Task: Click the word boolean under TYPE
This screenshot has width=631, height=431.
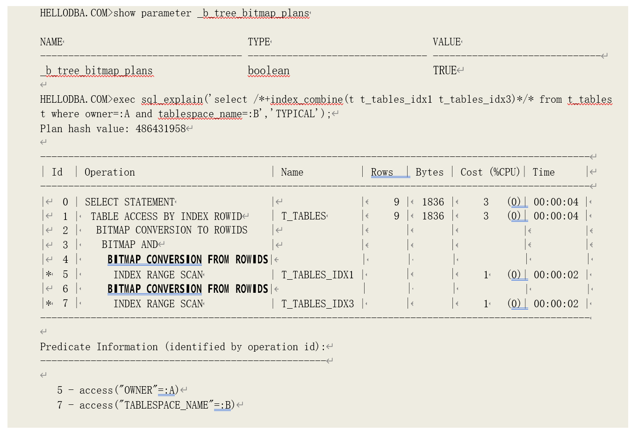Action: click(x=268, y=71)
